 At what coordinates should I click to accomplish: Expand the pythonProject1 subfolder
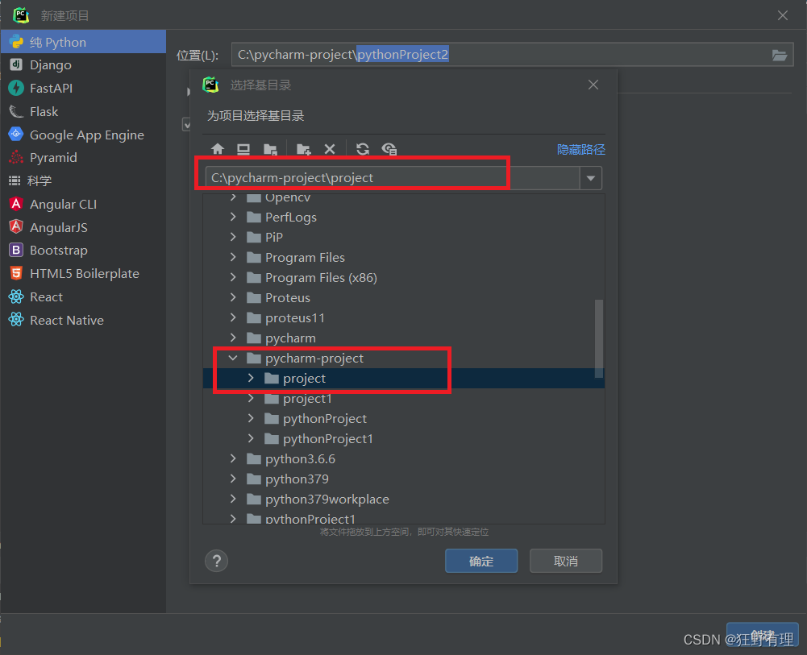point(251,438)
